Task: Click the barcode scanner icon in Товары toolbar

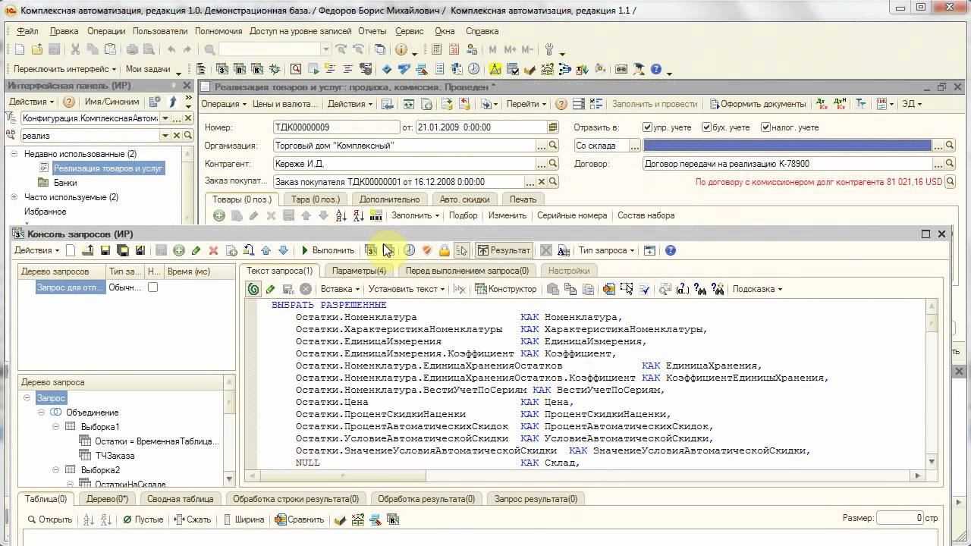Action: coord(376,215)
